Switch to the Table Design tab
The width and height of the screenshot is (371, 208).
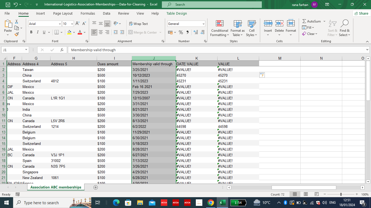click(177, 13)
